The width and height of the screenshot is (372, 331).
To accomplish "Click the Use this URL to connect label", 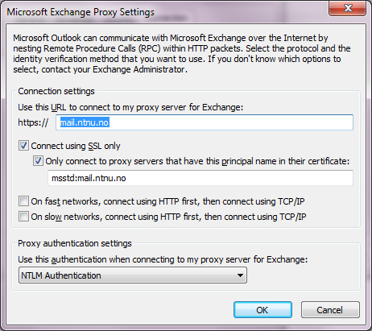I will 130,107.
